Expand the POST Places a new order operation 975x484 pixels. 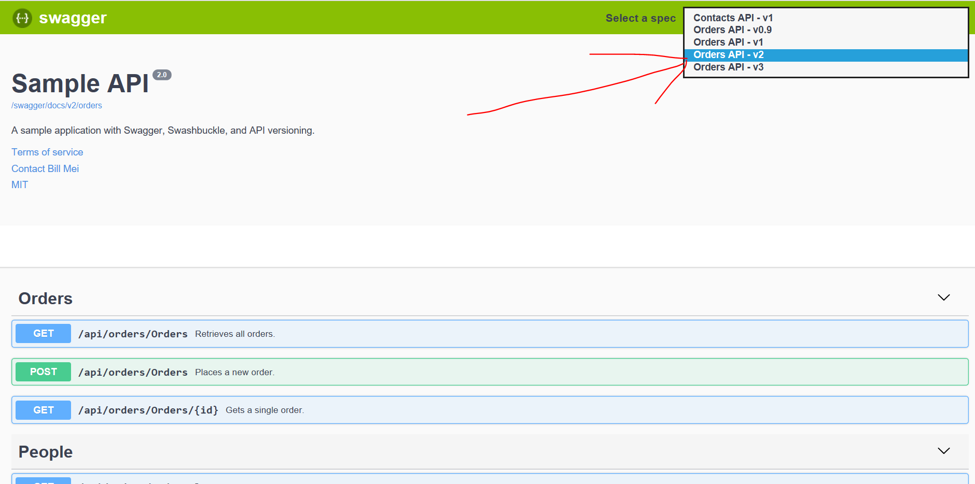[x=490, y=372]
